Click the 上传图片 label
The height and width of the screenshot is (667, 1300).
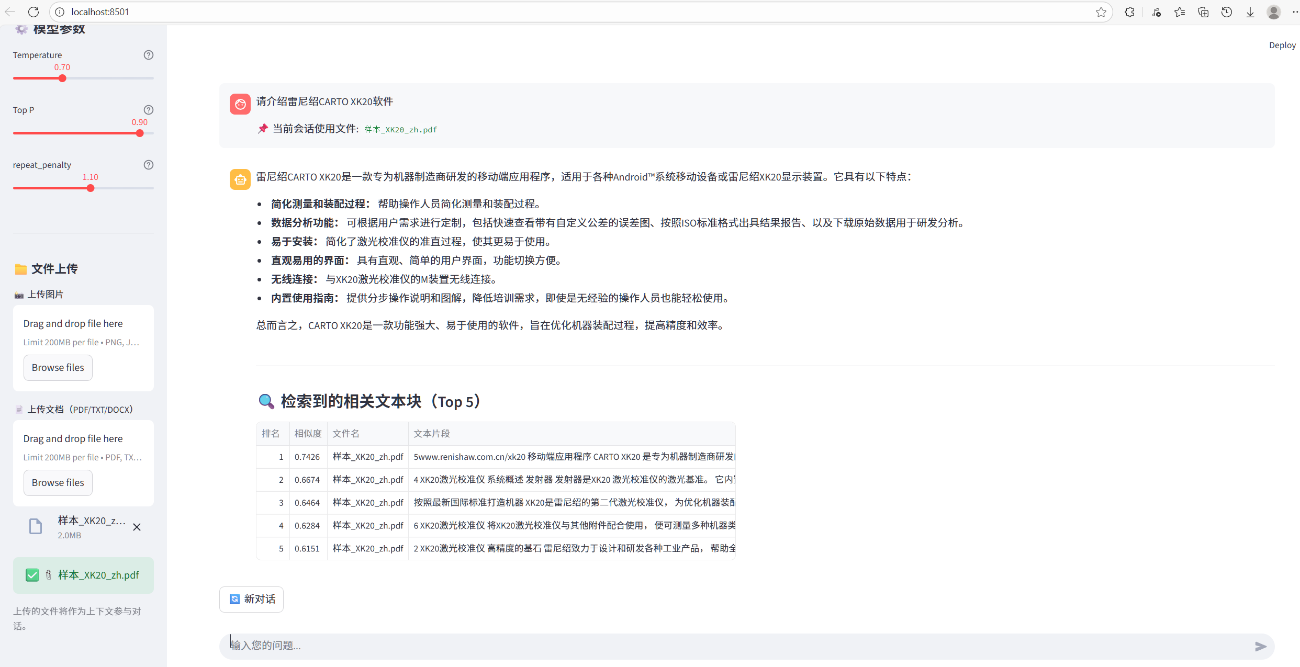(45, 295)
